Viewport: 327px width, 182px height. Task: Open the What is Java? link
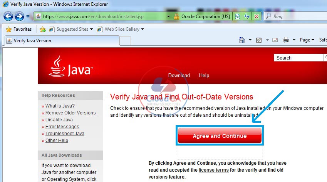coord(60,106)
